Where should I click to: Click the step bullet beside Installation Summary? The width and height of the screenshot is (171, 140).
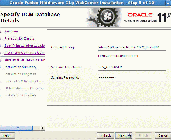pos(1,67)
